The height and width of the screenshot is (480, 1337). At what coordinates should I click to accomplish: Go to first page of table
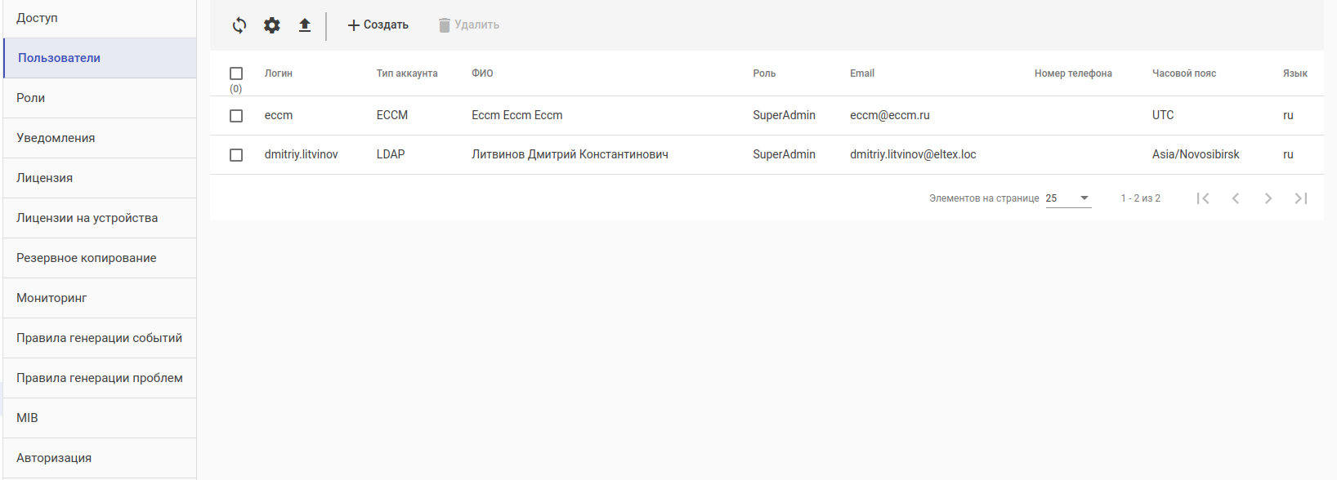click(x=1203, y=198)
